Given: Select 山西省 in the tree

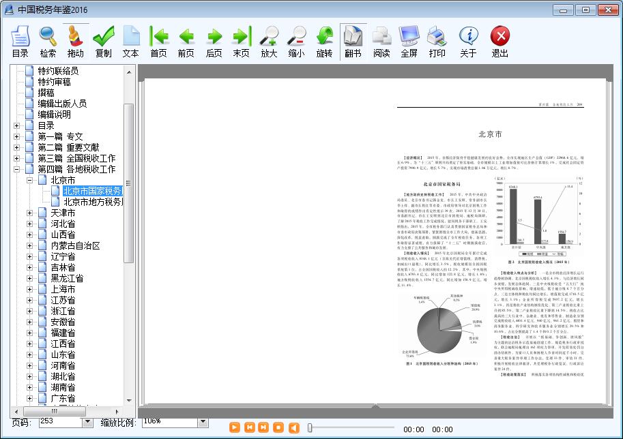Looking at the screenshot, I should click(63, 234).
